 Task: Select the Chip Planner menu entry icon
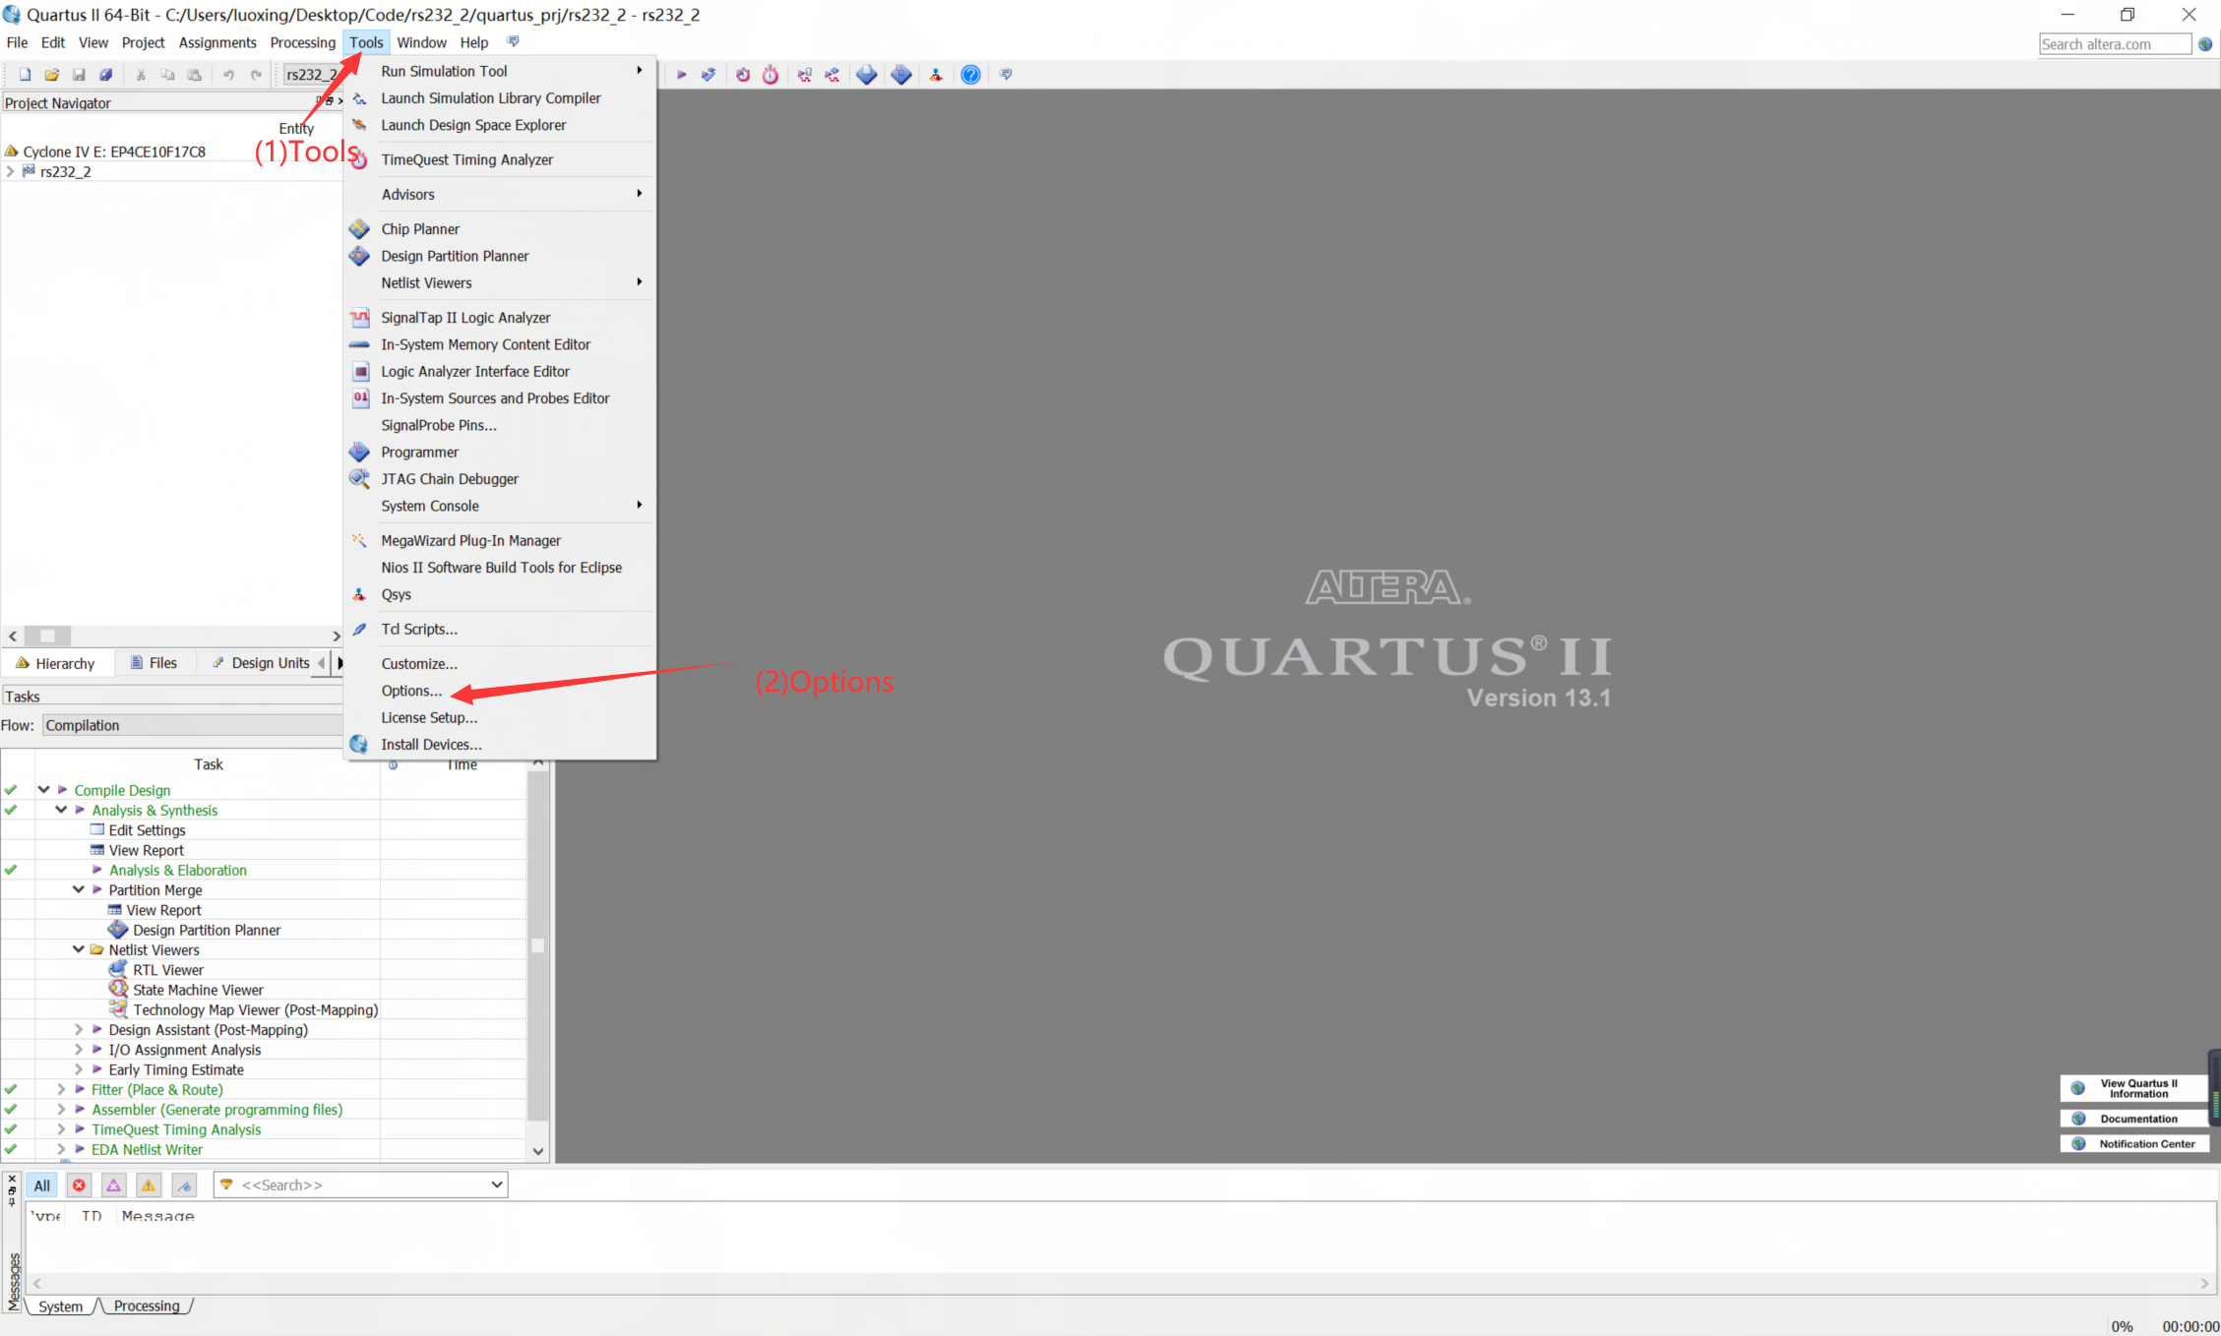pyautogui.click(x=360, y=228)
